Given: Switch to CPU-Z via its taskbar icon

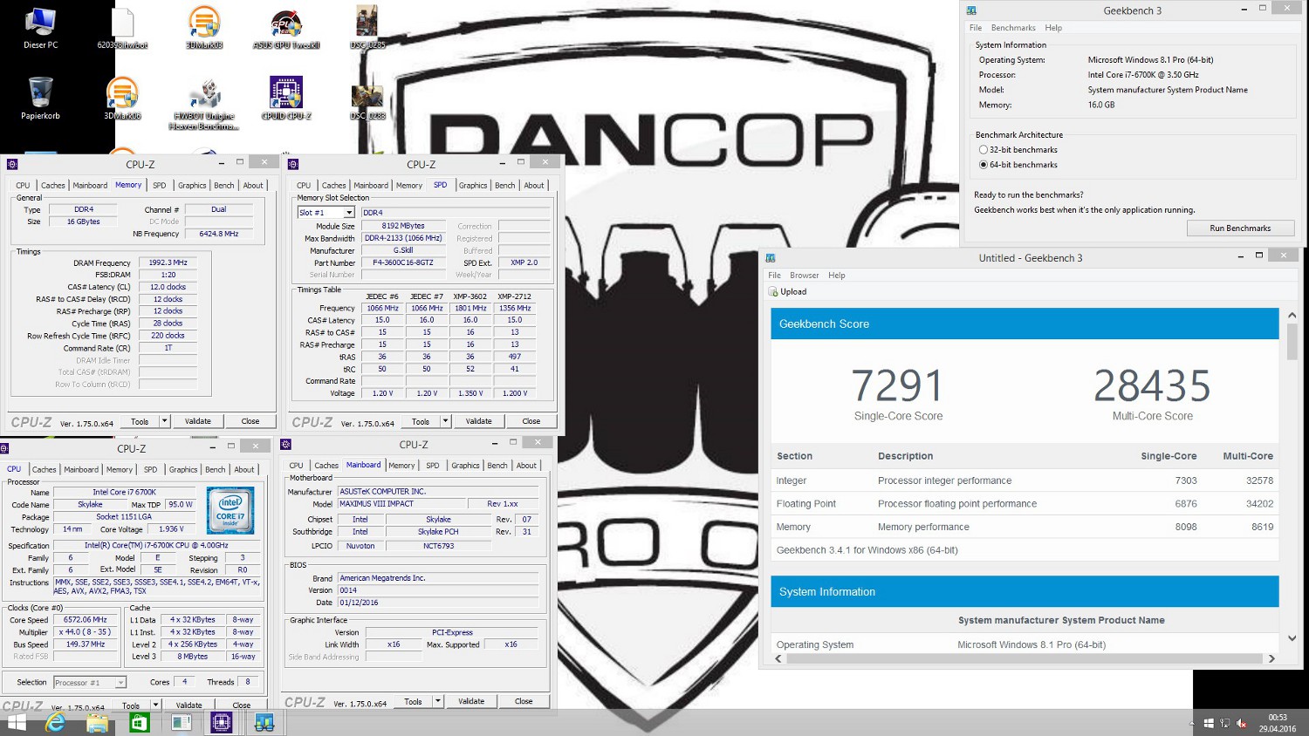Looking at the screenshot, I should tap(222, 723).
